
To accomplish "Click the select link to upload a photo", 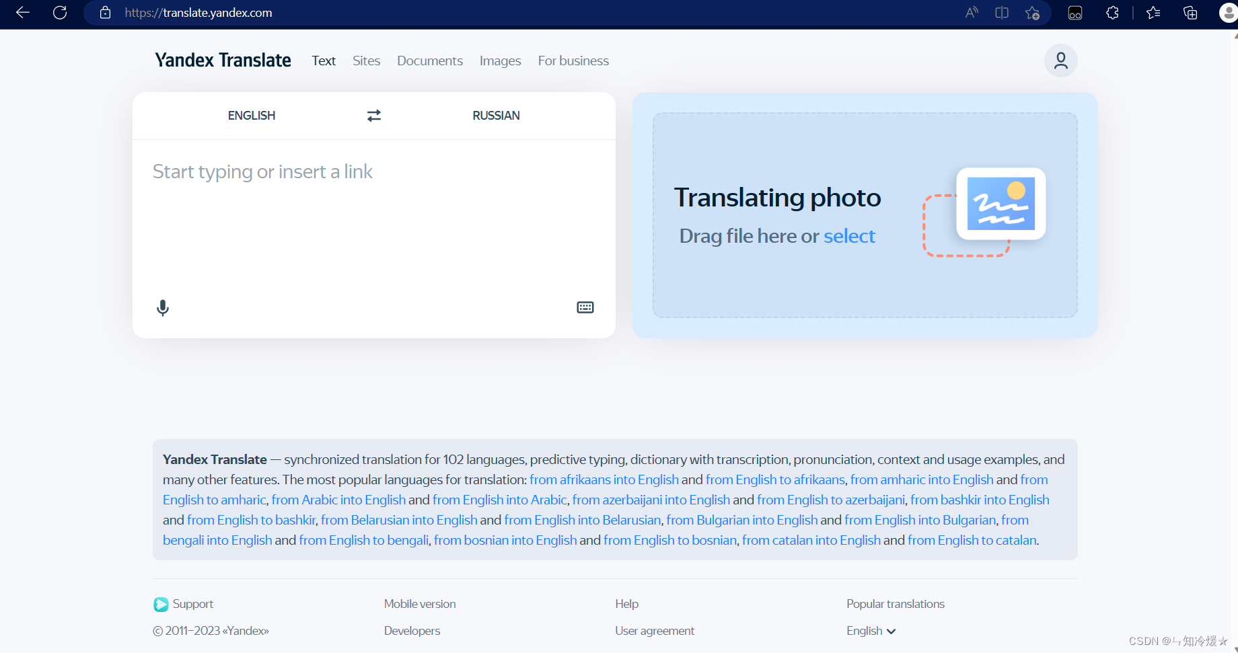I will click(x=849, y=236).
